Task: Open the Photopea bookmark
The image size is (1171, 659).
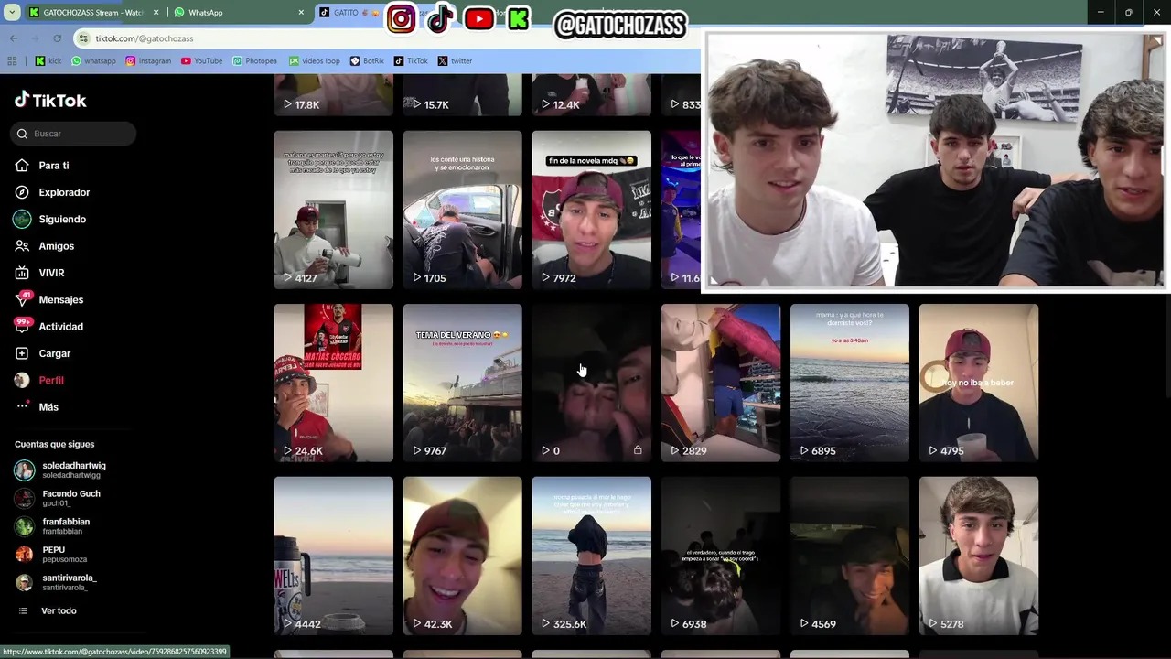Action: pyautogui.click(x=254, y=61)
